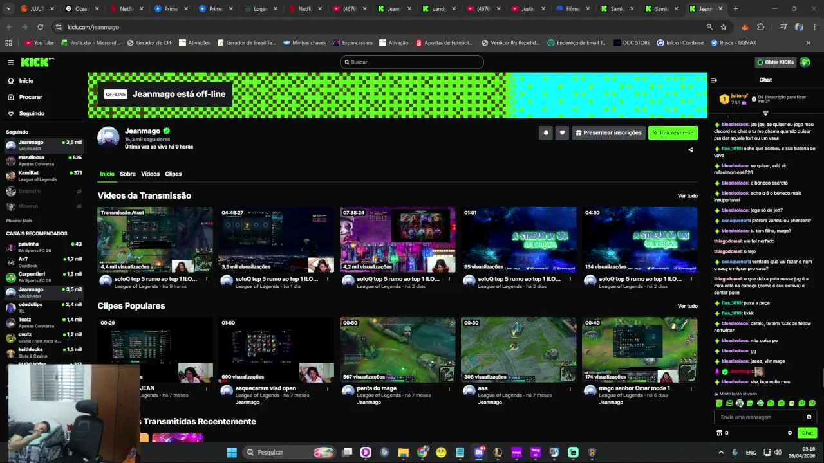
Task: Open options for 'esqueceram vlad open' clip
Action: click(x=328, y=388)
